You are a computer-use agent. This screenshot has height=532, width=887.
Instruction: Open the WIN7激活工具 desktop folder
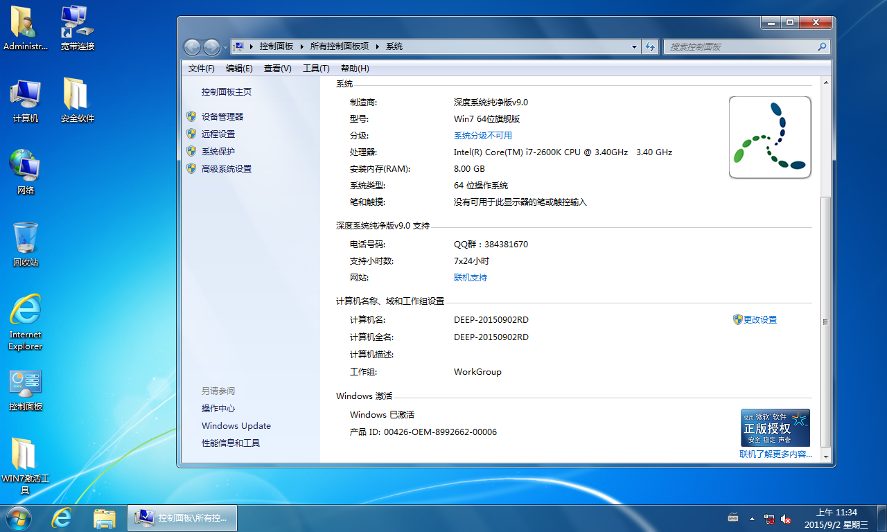point(25,464)
